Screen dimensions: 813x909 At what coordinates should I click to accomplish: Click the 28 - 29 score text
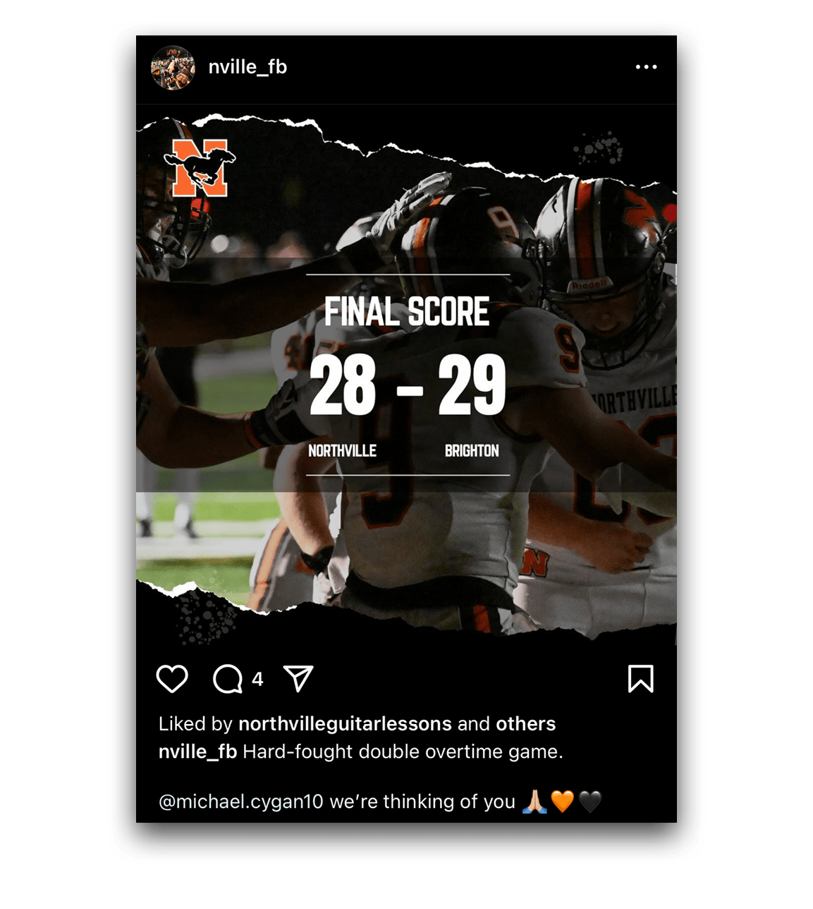tap(408, 385)
